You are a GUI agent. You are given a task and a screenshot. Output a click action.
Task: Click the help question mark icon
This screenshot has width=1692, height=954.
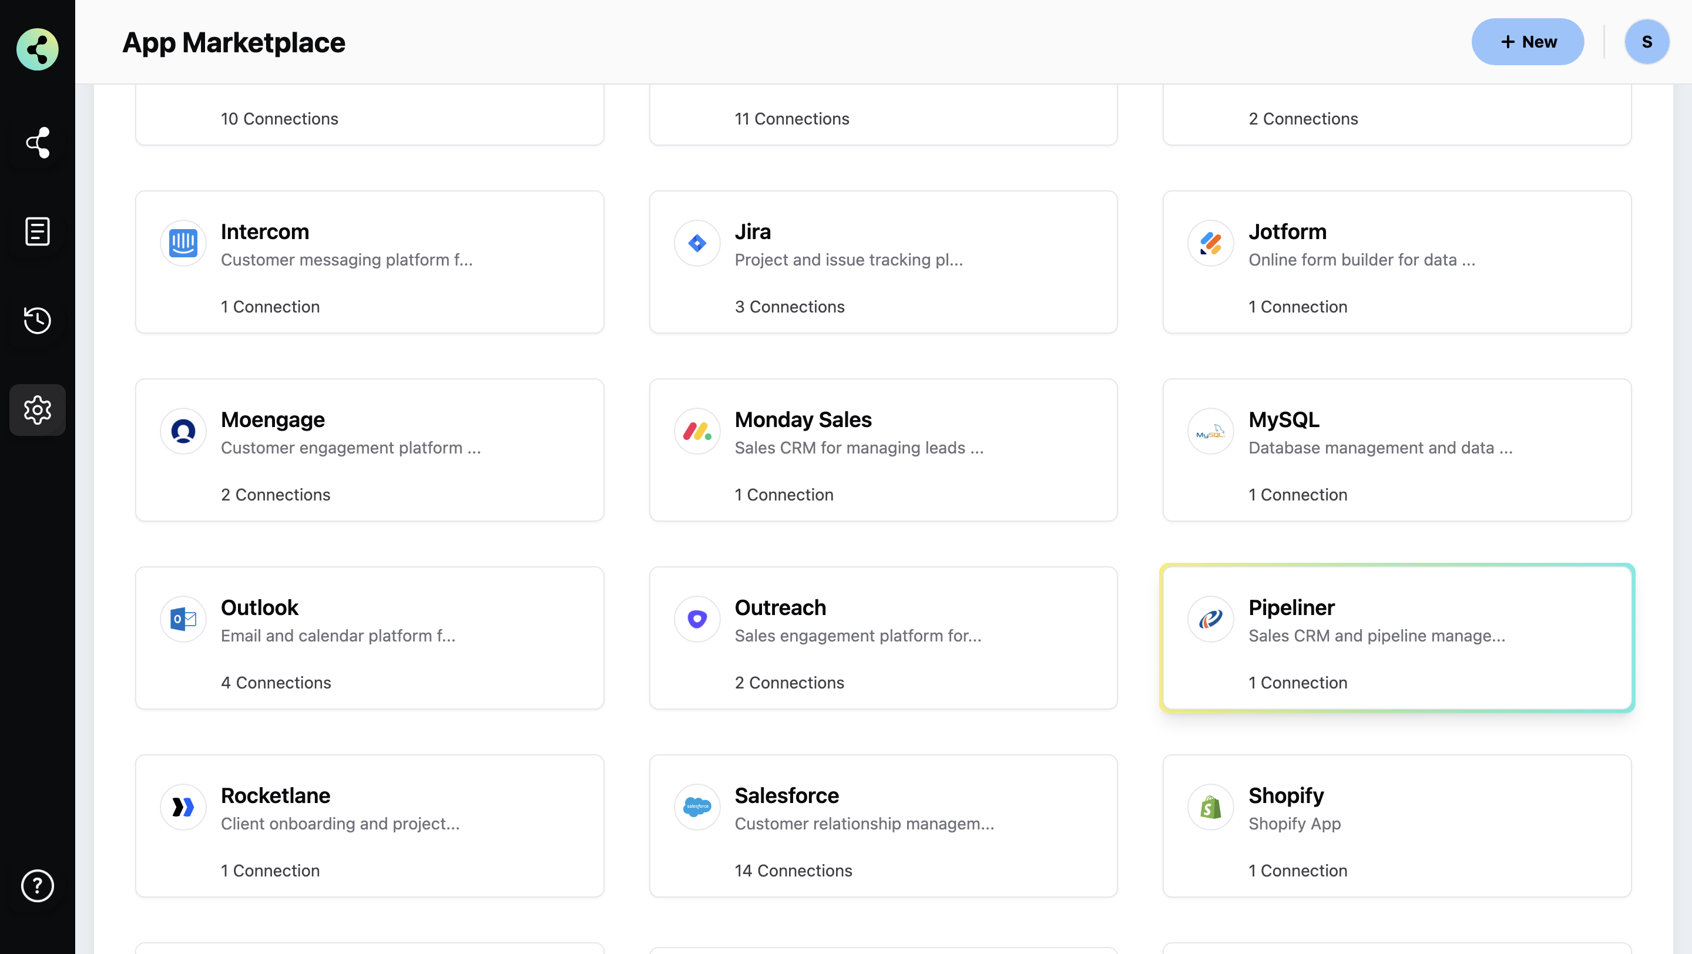click(37, 886)
